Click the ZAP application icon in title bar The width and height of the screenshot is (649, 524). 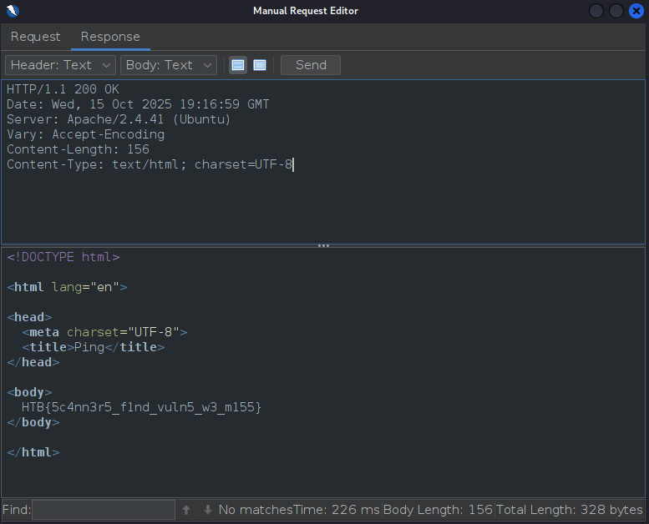(x=12, y=11)
